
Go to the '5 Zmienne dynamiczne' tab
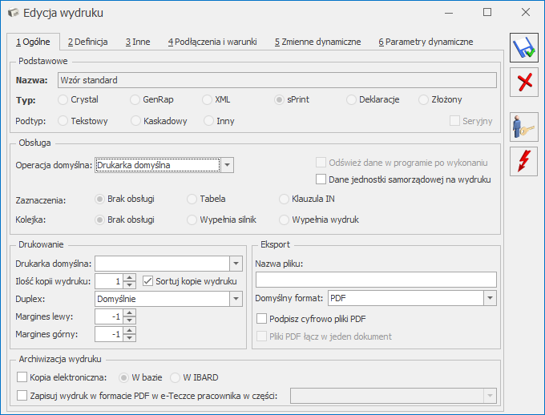coord(317,42)
